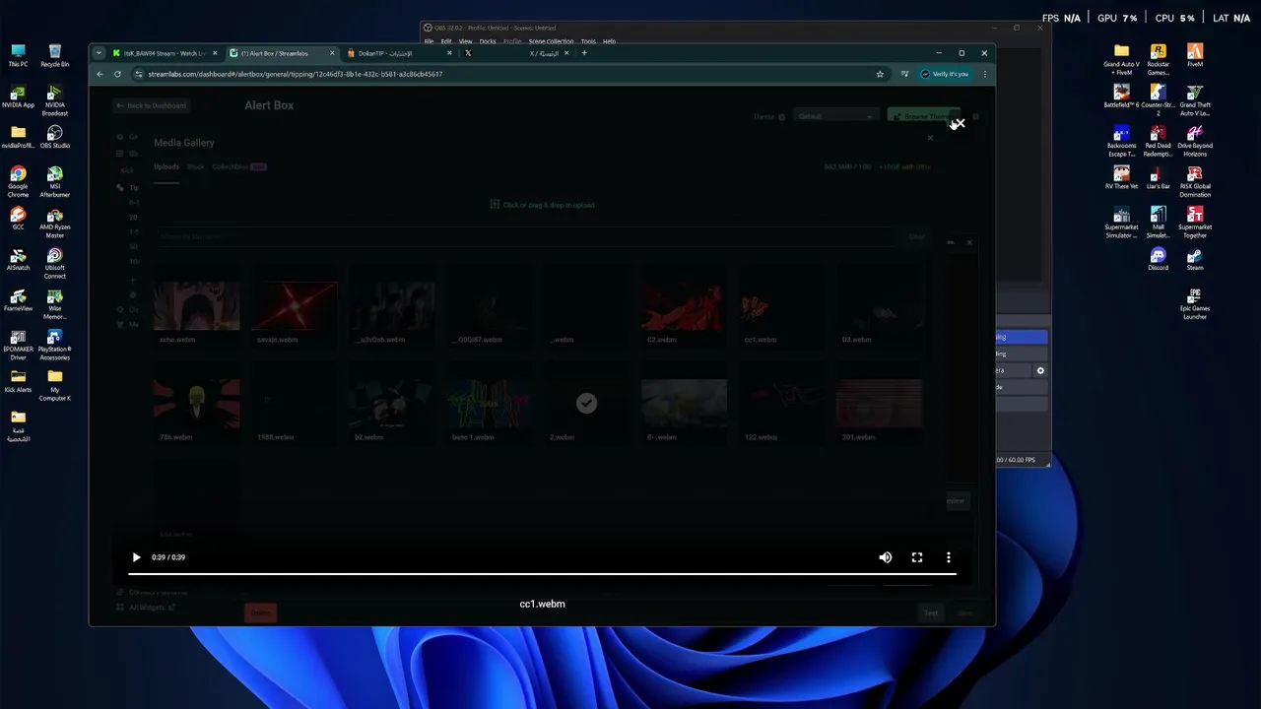Screen dimensions: 1261x709
Task: Click the Verify it's you profile button
Action: coord(945,74)
